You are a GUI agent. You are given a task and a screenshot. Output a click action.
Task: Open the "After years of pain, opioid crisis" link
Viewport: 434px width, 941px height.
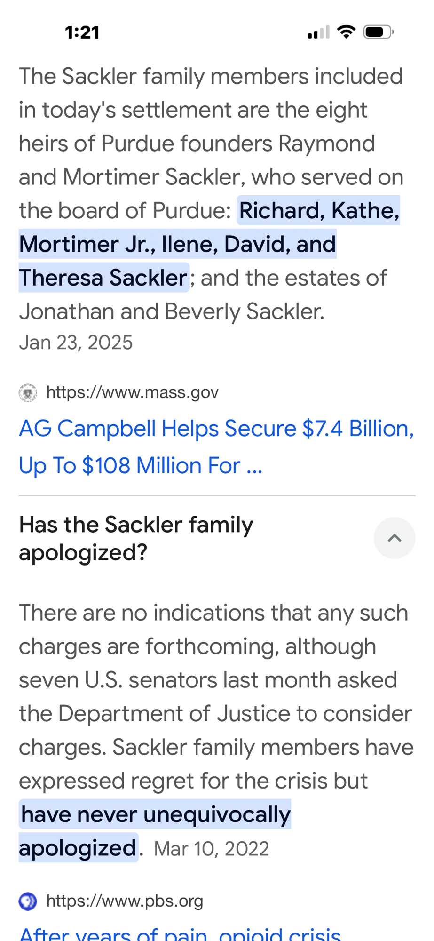point(180,933)
